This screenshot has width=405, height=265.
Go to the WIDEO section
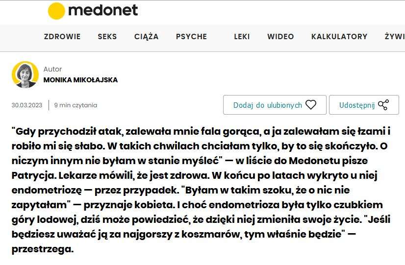pos(280,37)
